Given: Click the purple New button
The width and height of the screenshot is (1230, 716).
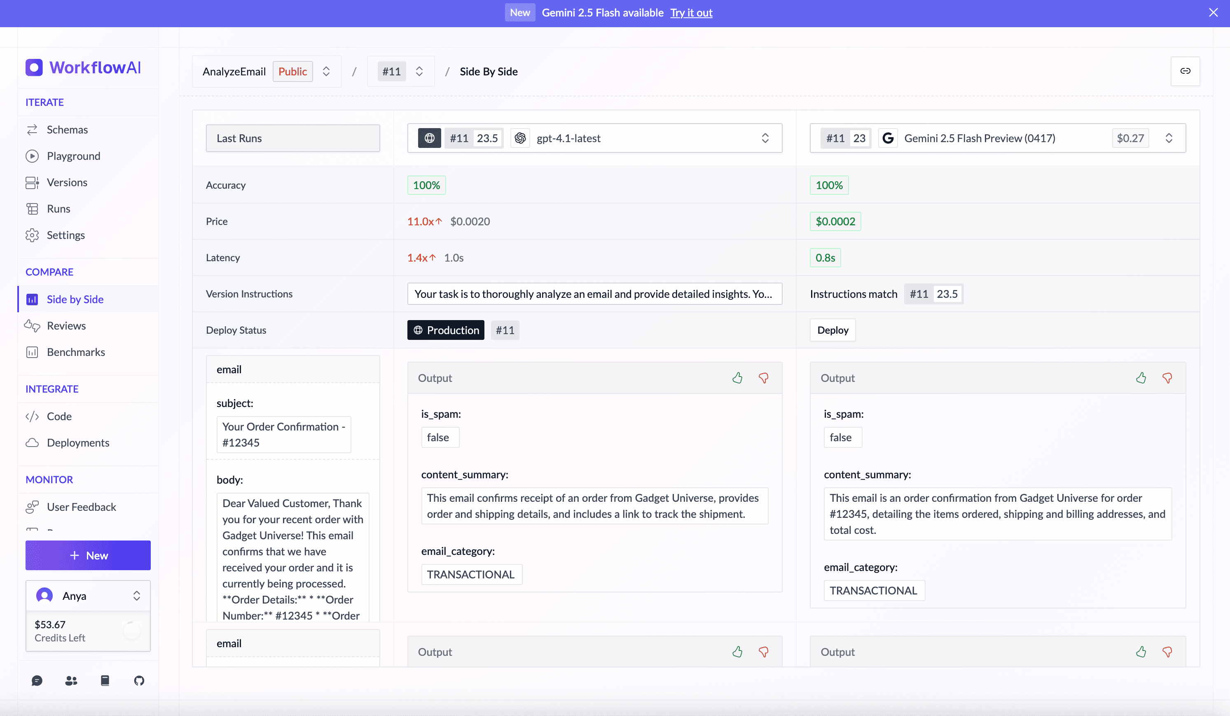Looking at the screenshot, I should pyautogui.click(x=88, y=555).
